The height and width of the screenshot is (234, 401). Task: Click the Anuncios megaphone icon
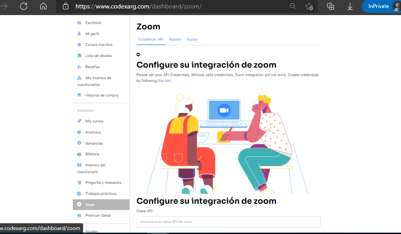tap(79, 132)
